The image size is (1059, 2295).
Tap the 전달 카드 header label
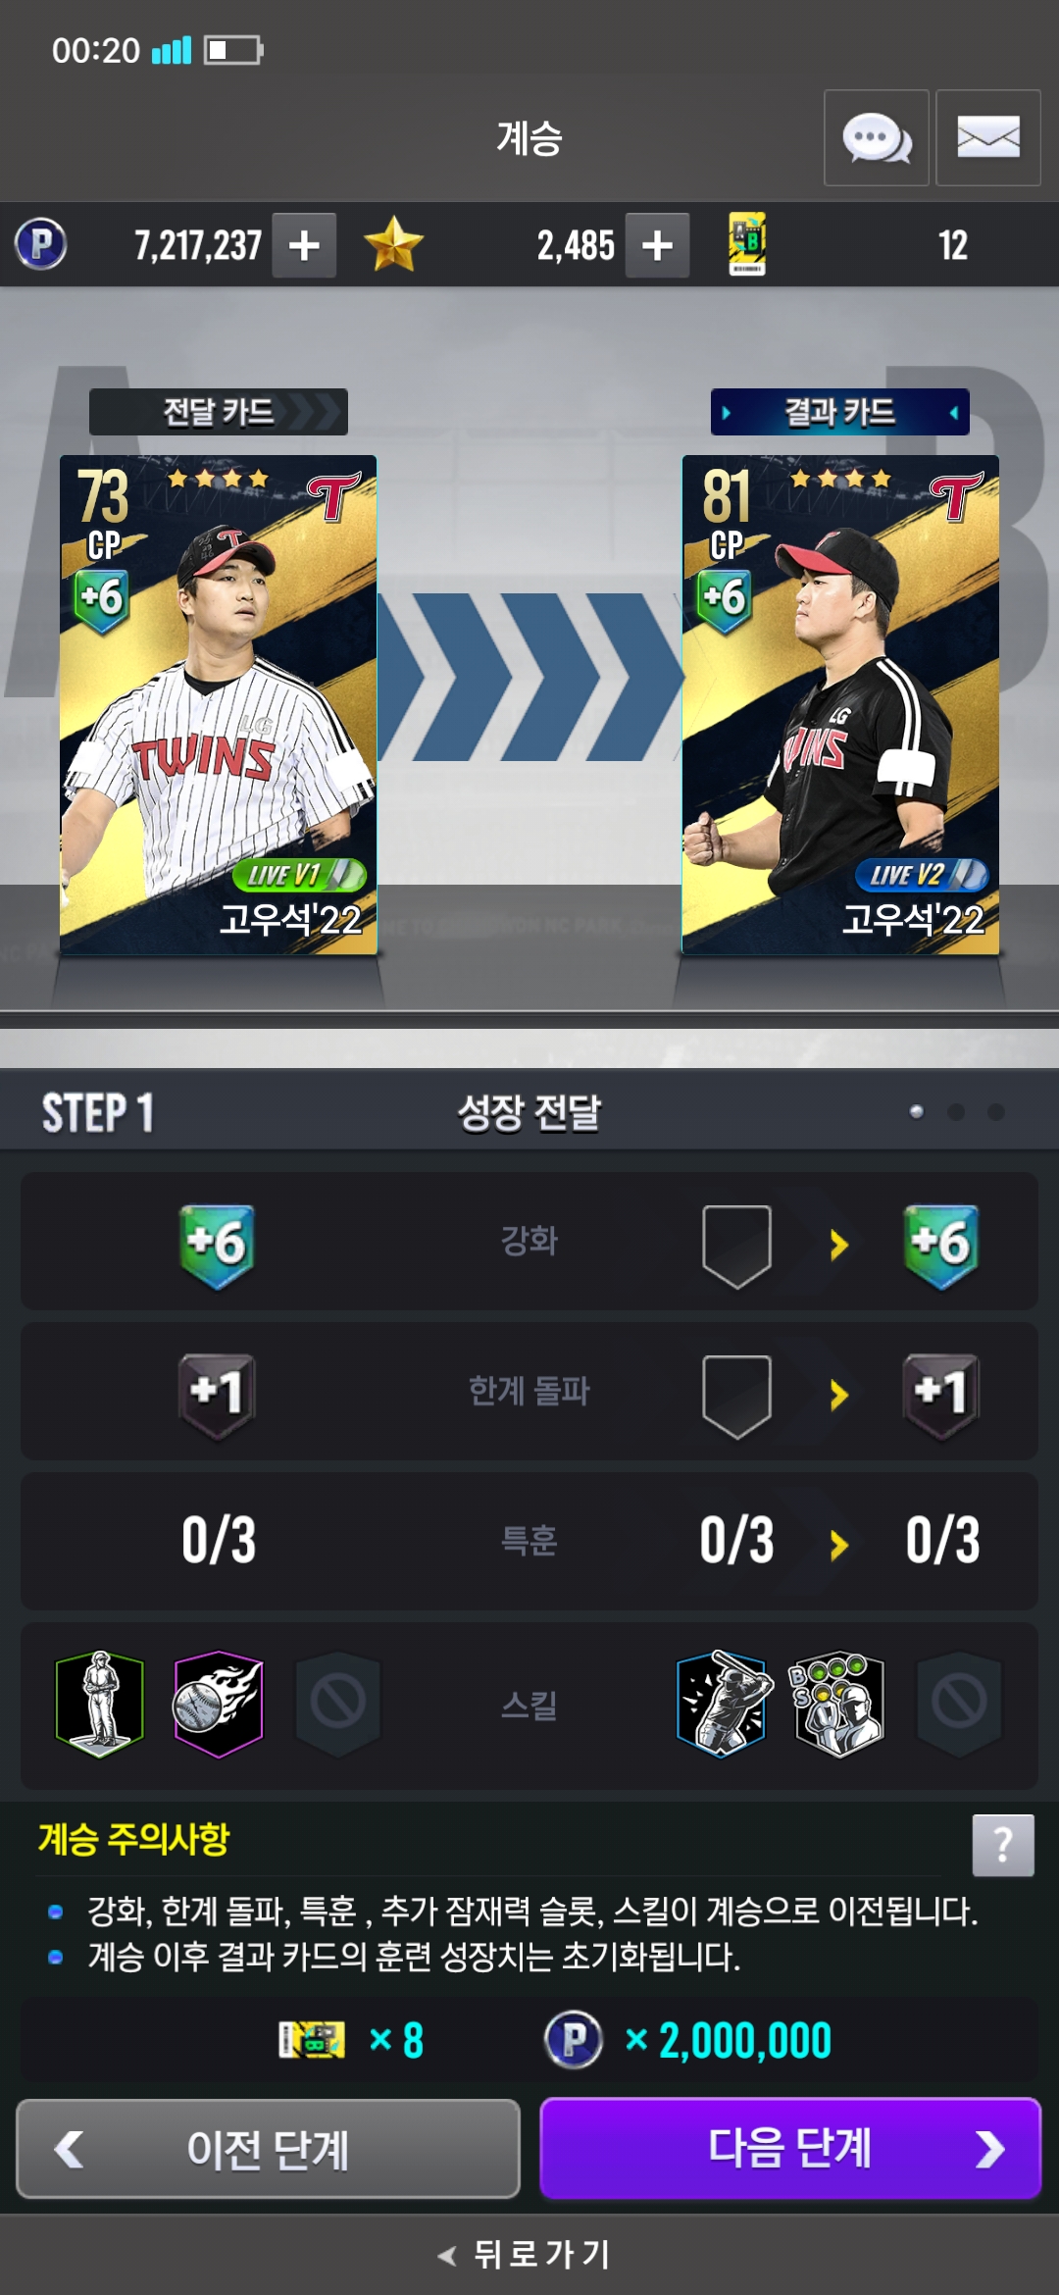coord(218,412)
